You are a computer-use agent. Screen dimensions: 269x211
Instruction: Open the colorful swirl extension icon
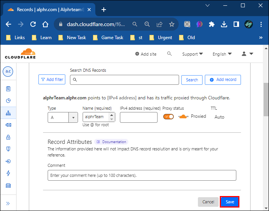point(199,24)
